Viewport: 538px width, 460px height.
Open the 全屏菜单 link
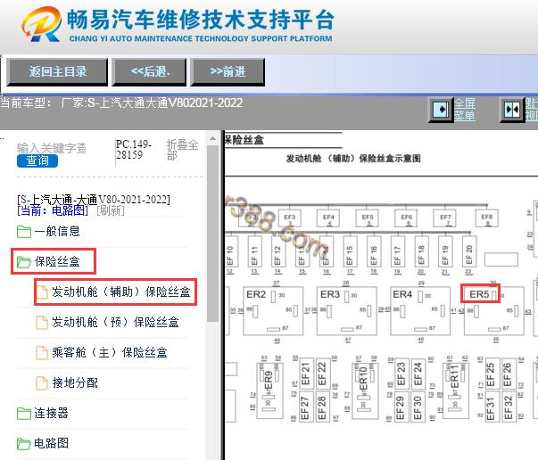(465, 110)
